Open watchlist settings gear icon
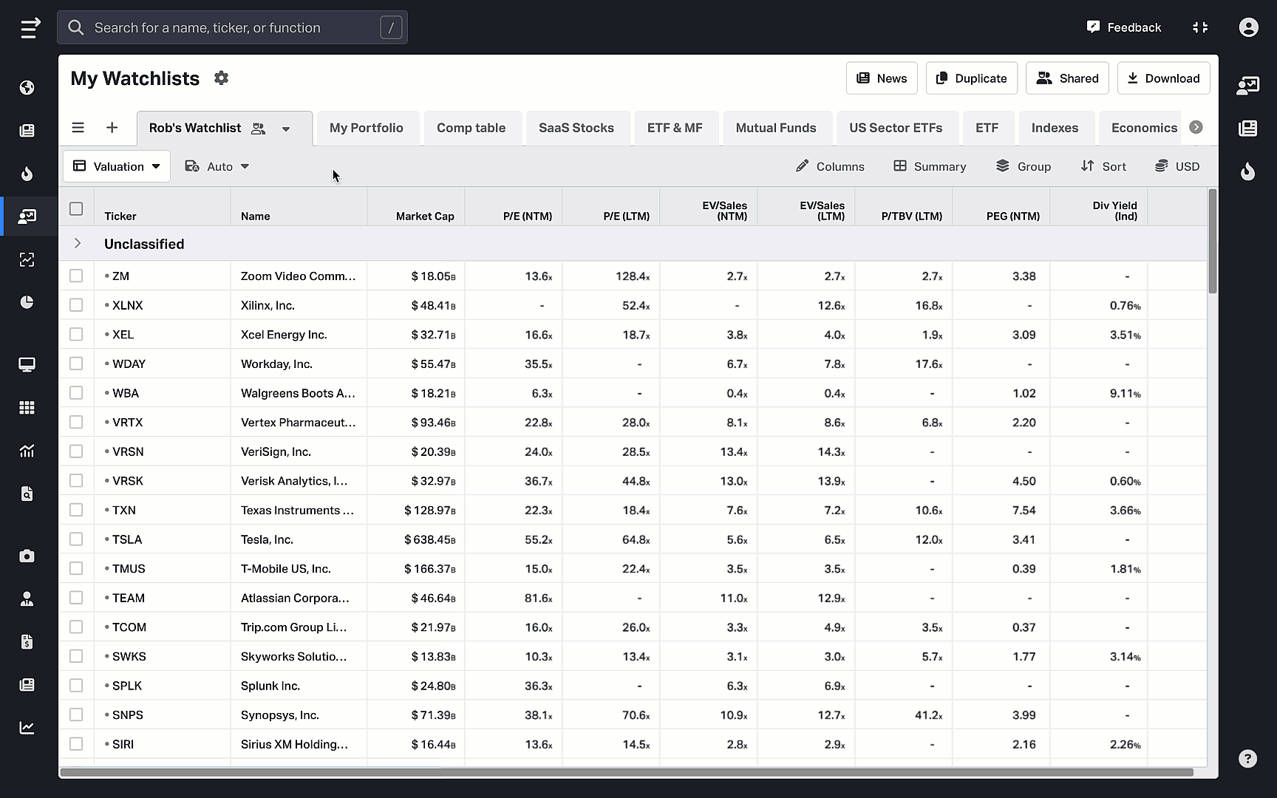 click(221, 78)
